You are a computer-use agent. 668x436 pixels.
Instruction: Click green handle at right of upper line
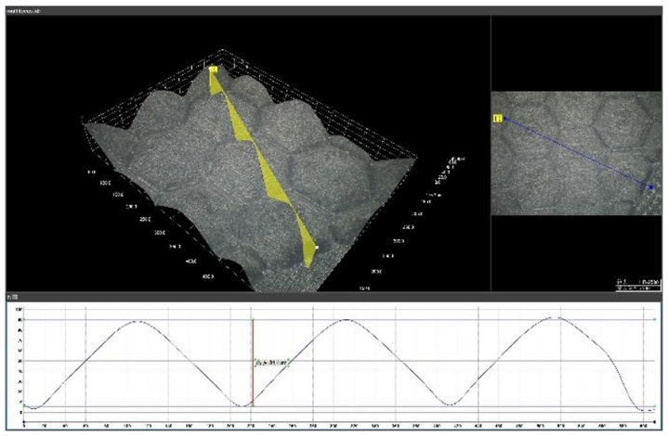[x=655, y=320]
